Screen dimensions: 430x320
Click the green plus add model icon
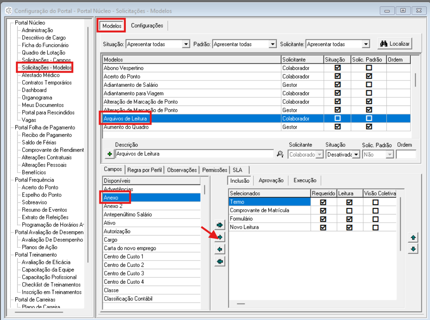tap(109, 154)
